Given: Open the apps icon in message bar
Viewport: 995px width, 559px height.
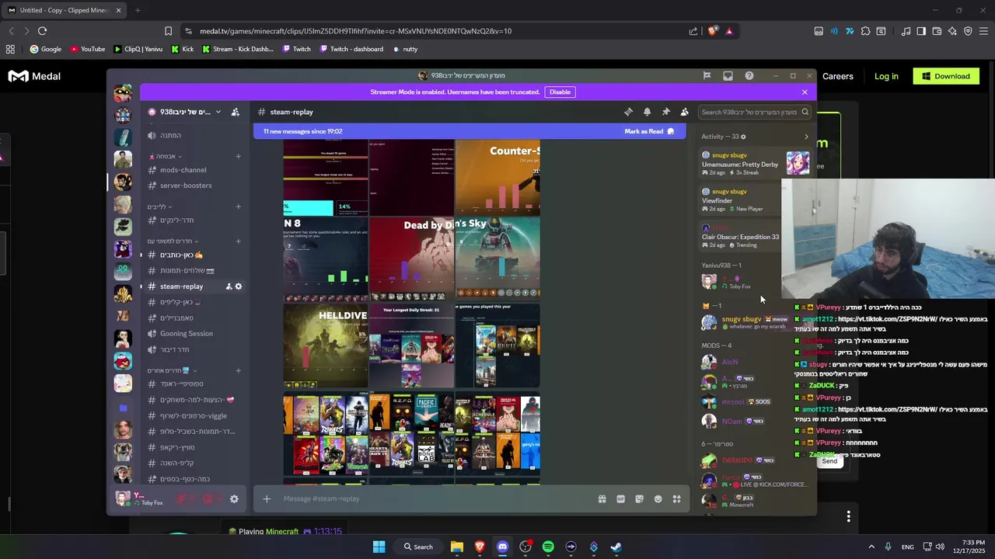Looking at the screenshot, I should click(x=676, y=499).
